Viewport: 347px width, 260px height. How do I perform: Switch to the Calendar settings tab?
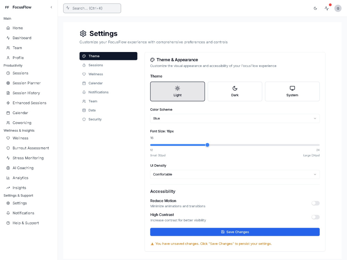click(x=108, y=83)
